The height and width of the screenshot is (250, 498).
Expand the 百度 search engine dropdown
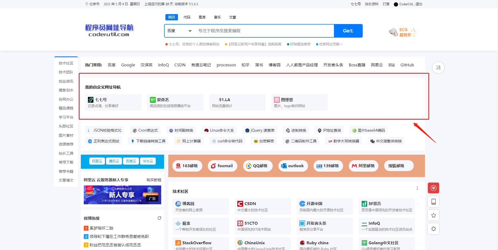pos(180,31)
